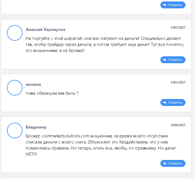Hit Ответить below Владимир's review
This screenshot has width=195, height=179.
[x=173, y=163]
